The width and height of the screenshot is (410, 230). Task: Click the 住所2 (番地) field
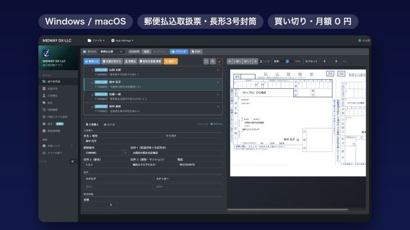point(106,165)
